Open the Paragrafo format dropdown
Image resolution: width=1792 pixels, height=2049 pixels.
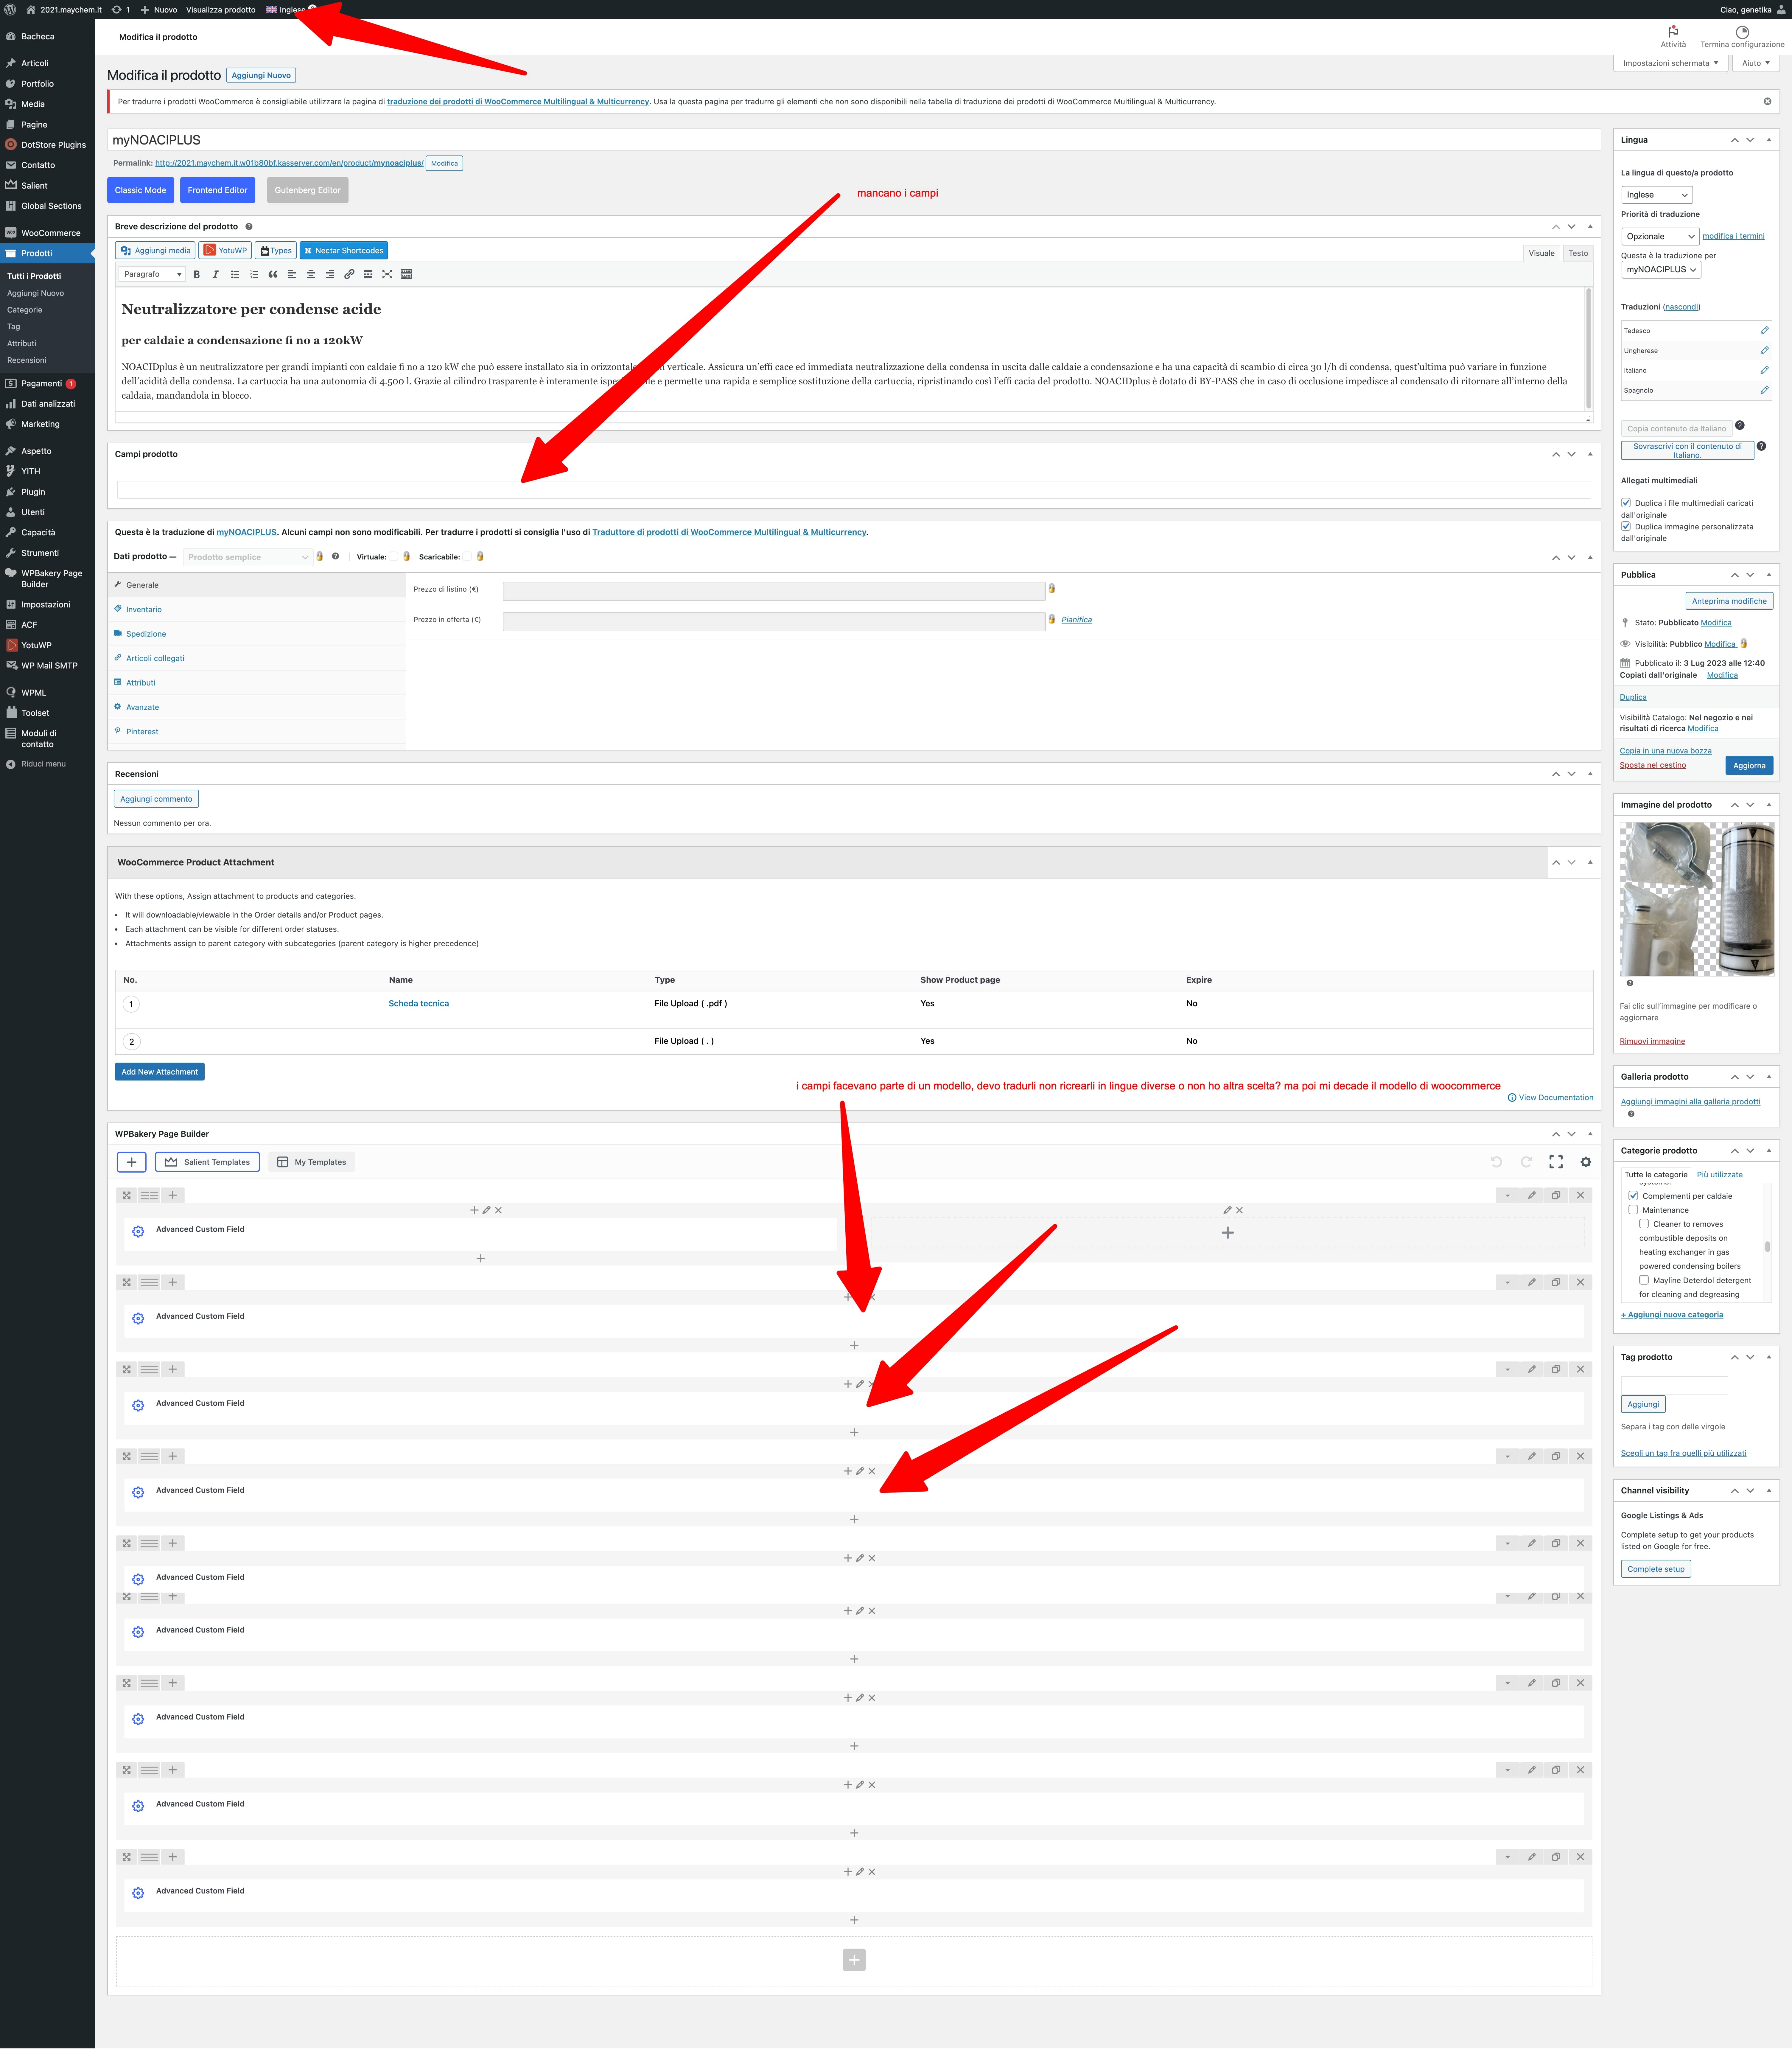[x=152, y=274]
